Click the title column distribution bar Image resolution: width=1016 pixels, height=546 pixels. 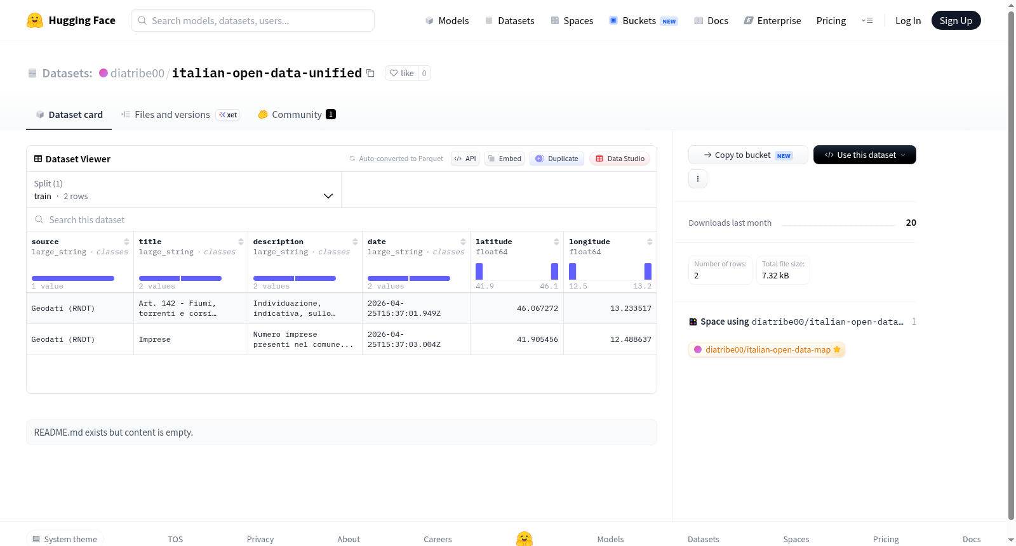coord(180,278)
